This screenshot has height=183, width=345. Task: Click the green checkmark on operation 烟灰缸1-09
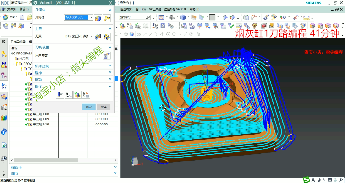click(27, 119)
